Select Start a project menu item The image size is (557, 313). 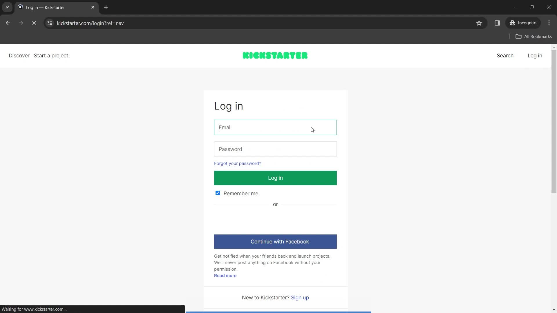[51, 55]
